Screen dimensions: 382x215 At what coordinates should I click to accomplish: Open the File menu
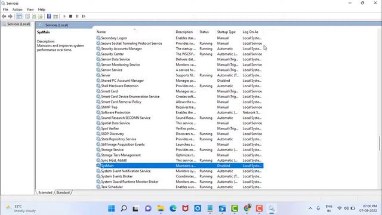5,10
